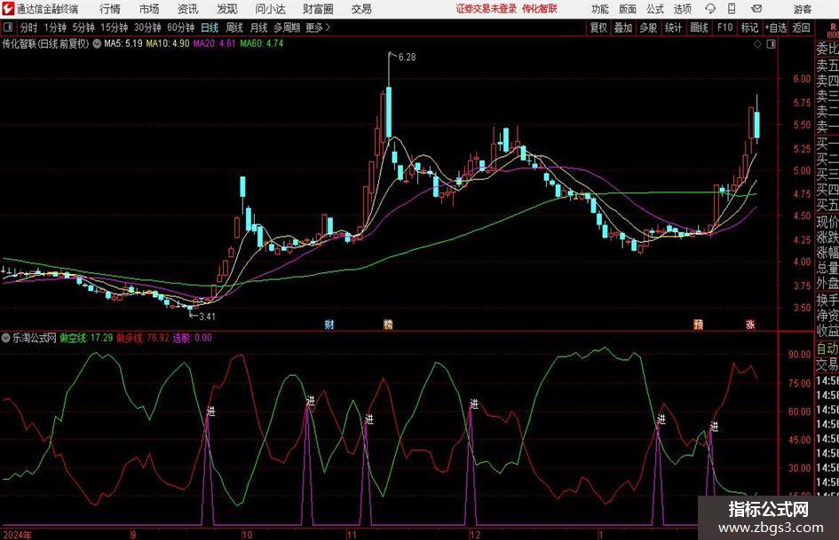Toggle right info panel icon atop chart

tap(771, 44)
